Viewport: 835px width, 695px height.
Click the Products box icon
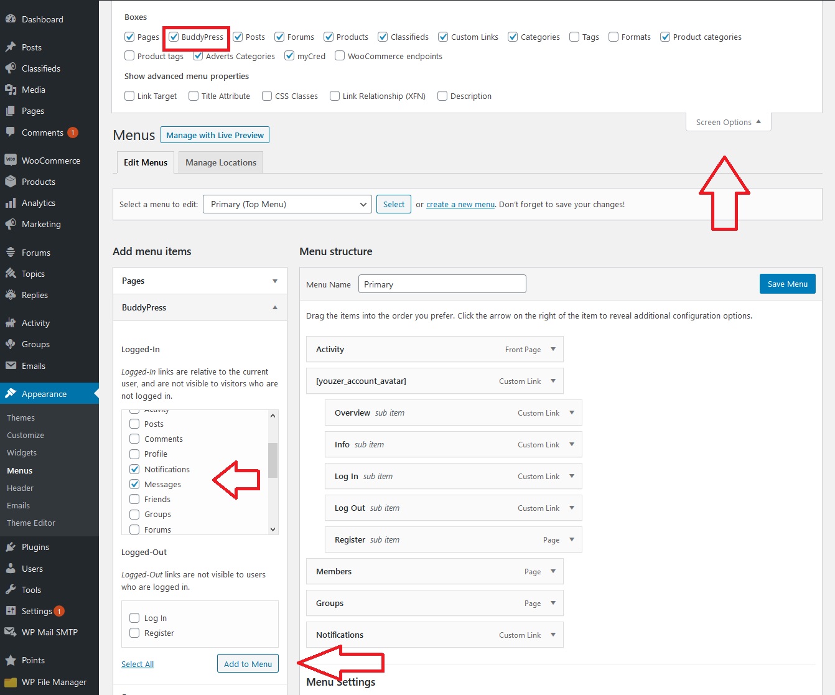tap(11, 182)
